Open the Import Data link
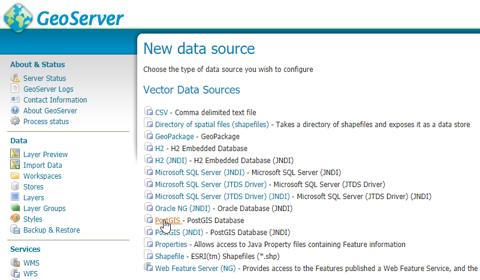Viewport: 480px width, 280px height. pos(43,165)
